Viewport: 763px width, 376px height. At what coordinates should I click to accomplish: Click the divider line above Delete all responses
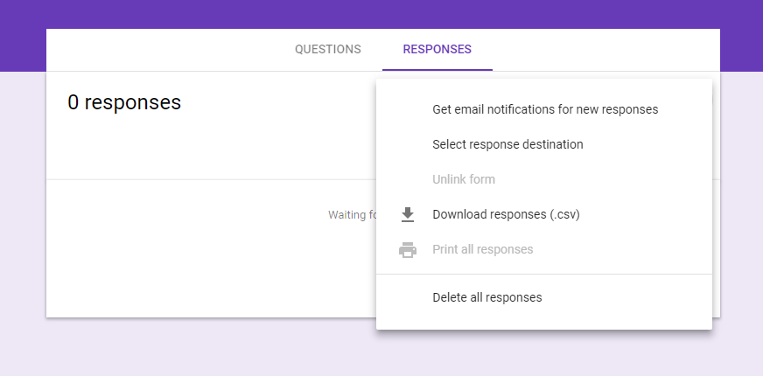point(544,274)
